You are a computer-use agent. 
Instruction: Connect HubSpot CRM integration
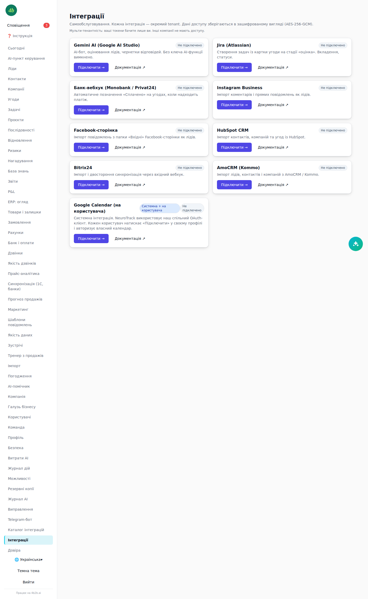[234, 147]
